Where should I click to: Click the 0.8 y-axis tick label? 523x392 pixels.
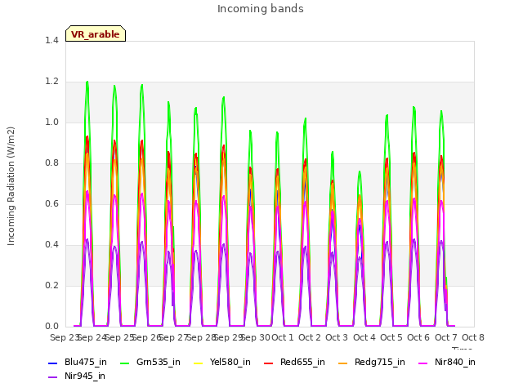click(51, 163)
